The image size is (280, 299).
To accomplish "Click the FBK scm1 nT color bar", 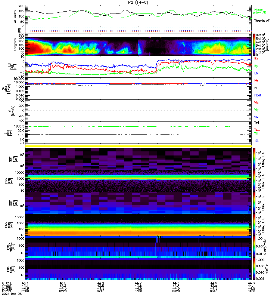I will coord(254,269).
